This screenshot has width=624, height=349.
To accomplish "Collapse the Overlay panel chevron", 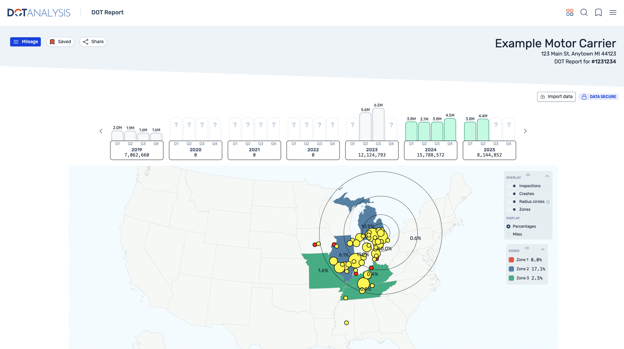I will pyautogui.click(x=547, y=176).
